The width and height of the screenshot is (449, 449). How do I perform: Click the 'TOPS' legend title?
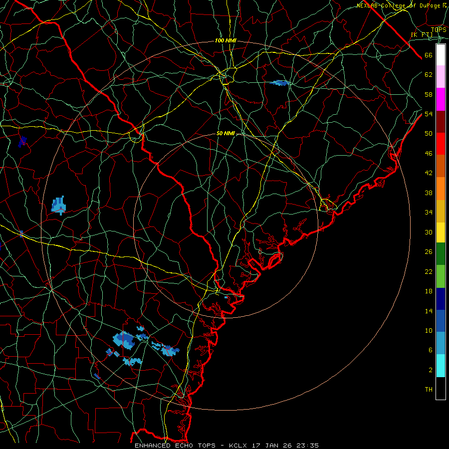(x=439, y=30)
